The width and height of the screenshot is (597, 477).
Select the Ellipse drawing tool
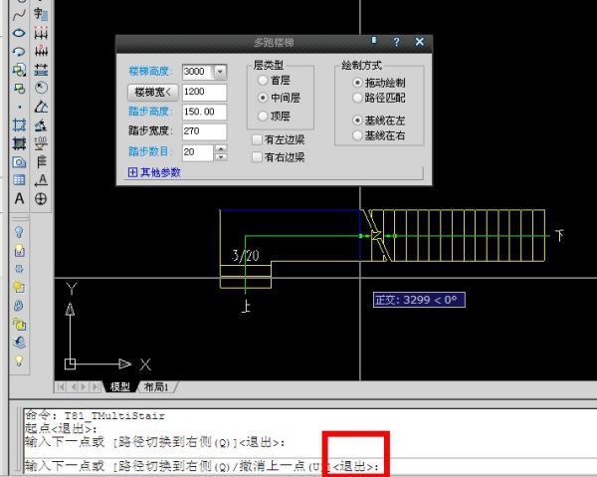(x=19, y=33)
